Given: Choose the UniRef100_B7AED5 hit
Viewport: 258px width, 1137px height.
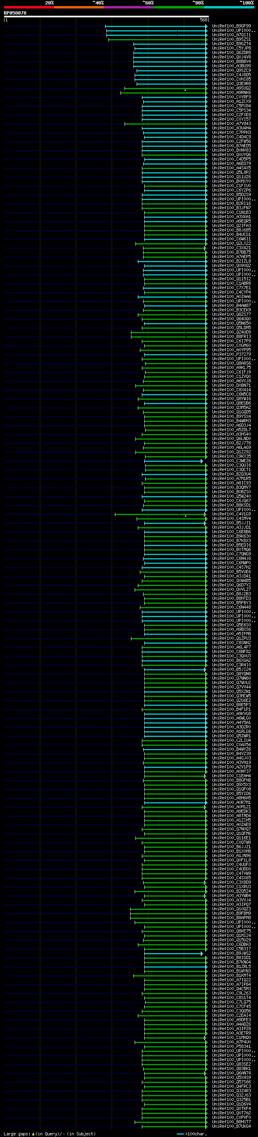Looking at the screenshot, I should pos(231,146).
